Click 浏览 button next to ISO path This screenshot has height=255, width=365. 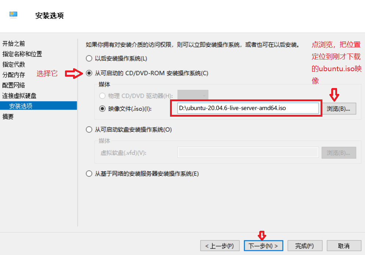pyautogui.click(x=339, y=109)
